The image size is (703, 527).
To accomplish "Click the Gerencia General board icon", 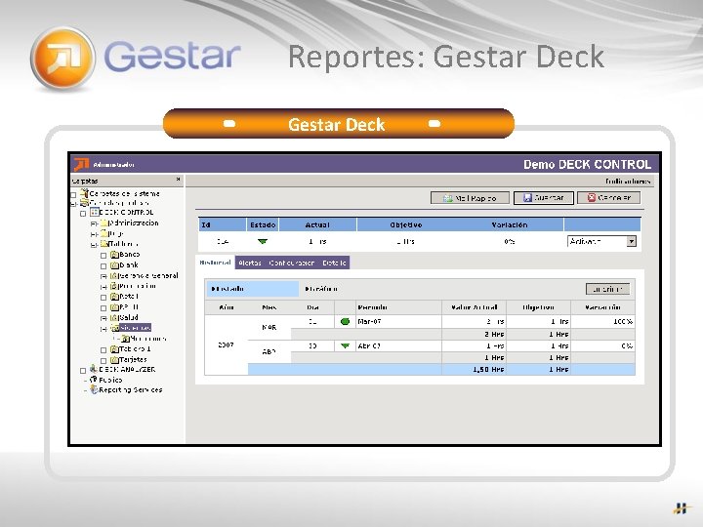I will point(114,275).
